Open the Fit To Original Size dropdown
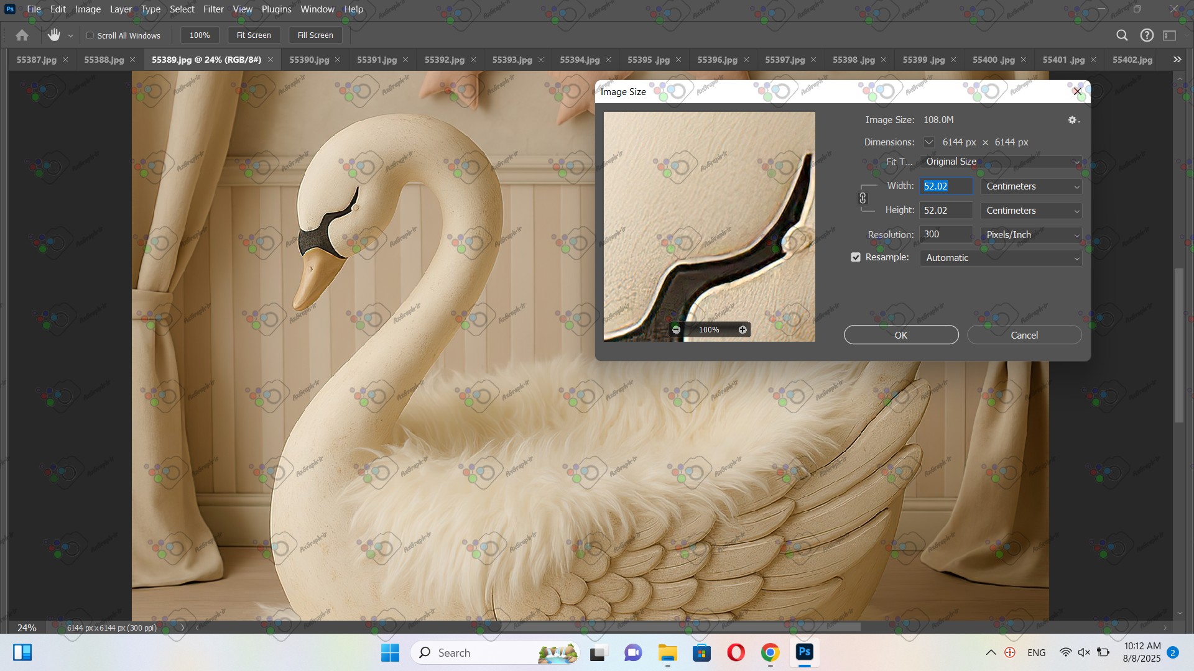The width and height of the screenshot is (1194, 671). (1000, 162)
